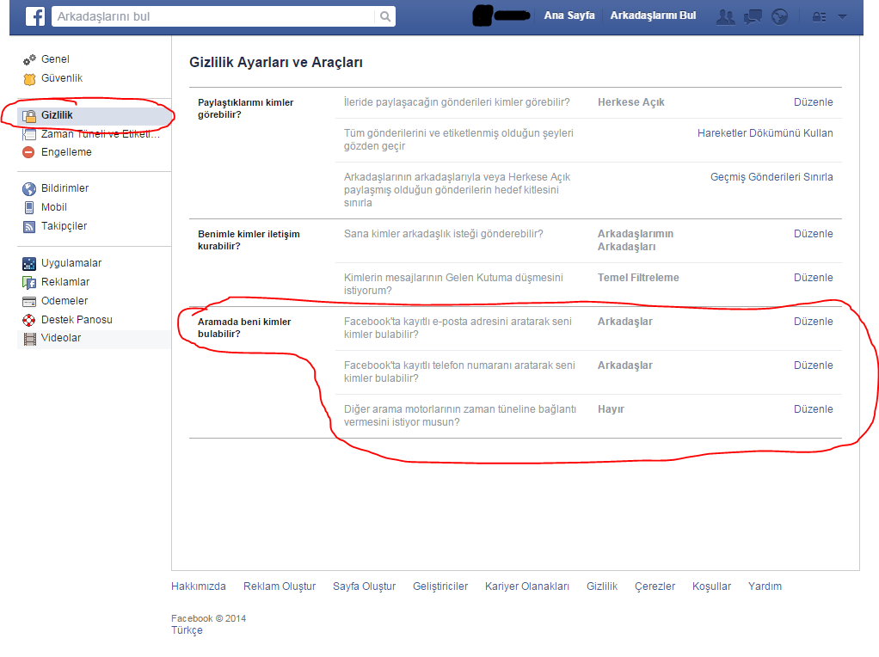879x657 pixels.
Task: Click the Hayır value text
Action: click(611, 409)
